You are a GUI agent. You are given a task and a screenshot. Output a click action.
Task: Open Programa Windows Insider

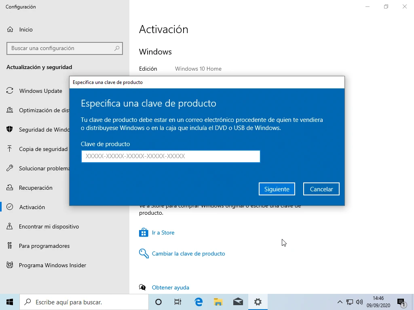click(x=52, y=265)
